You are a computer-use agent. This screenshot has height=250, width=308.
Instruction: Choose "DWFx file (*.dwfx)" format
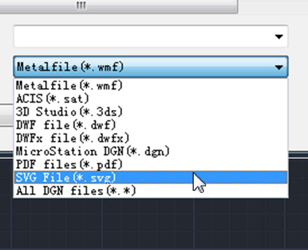(x=72, y=138)
